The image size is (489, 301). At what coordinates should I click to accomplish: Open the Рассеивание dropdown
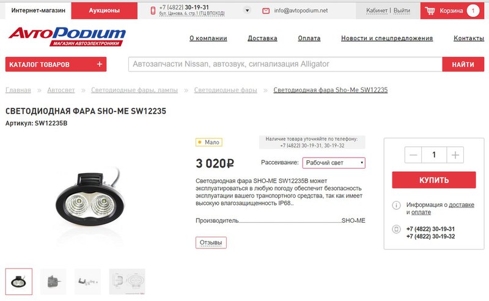pos(334,163)
